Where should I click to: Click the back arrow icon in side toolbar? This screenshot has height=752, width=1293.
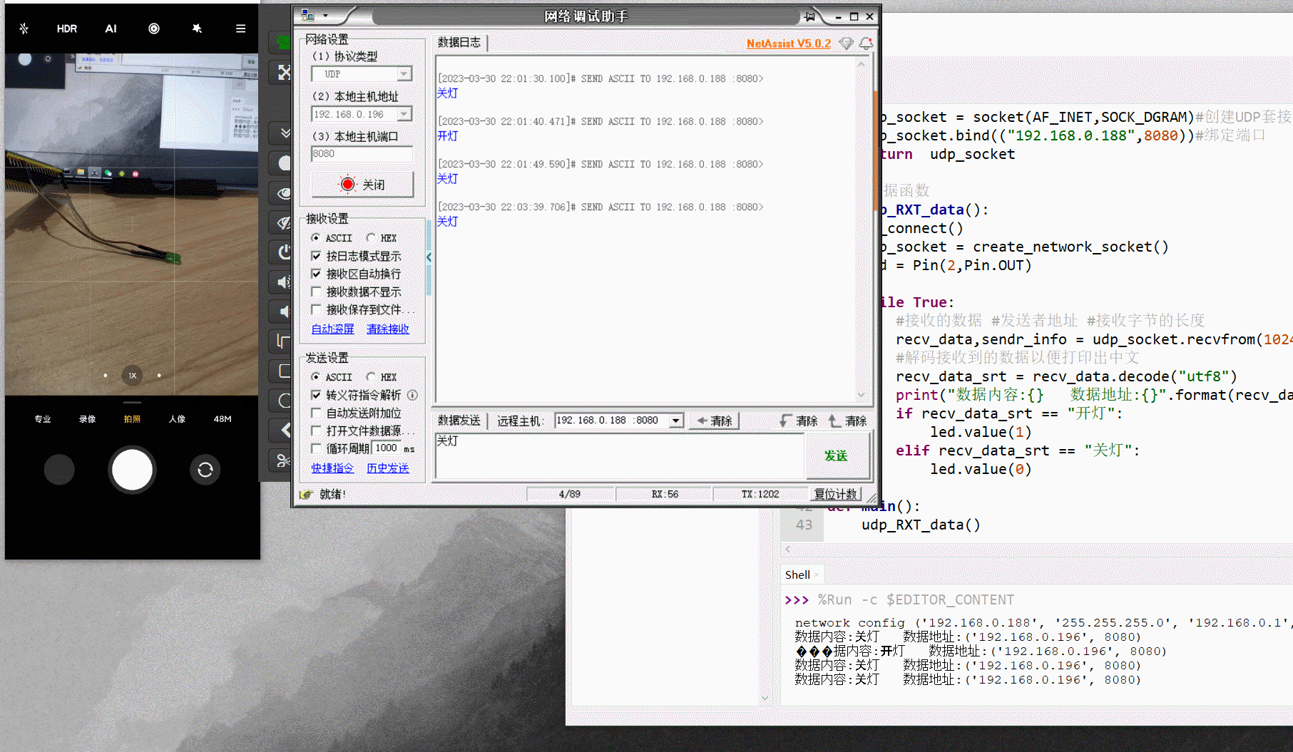click(285, 430)
